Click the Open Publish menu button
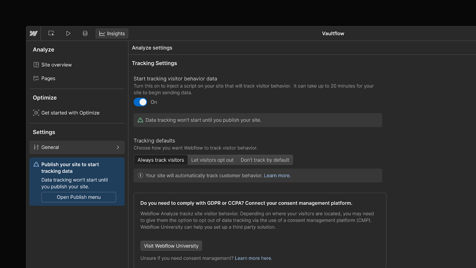This screenshot has height=268, width=476. coord(79,197)
